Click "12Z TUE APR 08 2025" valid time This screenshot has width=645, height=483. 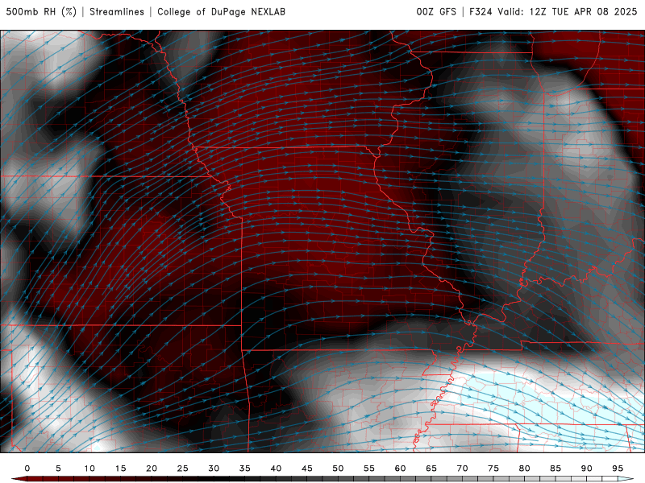[583, 12]
